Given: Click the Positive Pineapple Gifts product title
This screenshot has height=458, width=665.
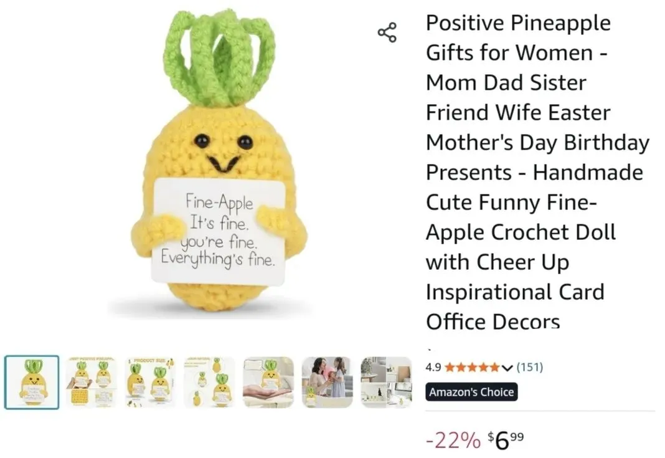Looking at the screenshot, I should pos(537,172).
